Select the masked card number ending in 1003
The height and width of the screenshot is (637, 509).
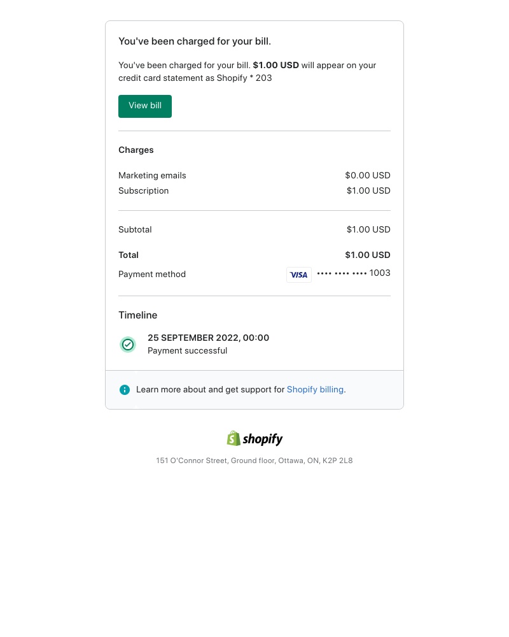click(x=354, y=273)
